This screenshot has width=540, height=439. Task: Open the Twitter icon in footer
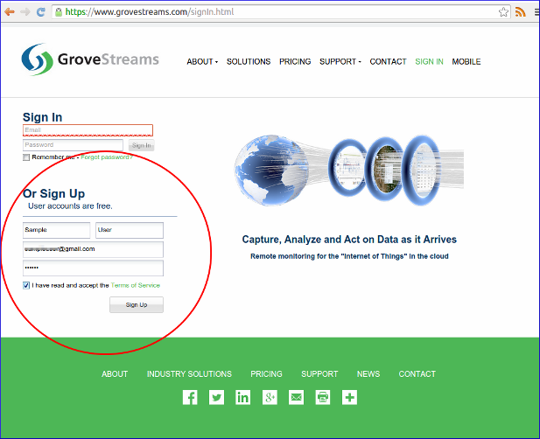(x=216, y=397)
